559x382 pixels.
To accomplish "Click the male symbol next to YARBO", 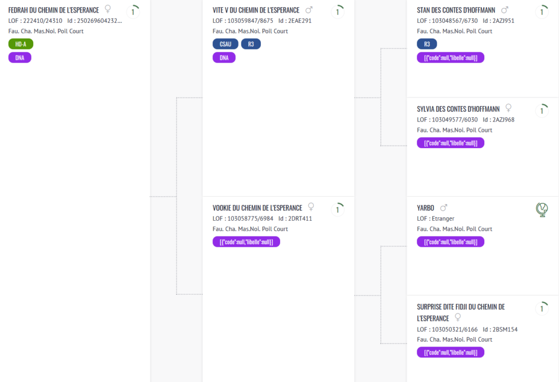I will click(443, 208).
